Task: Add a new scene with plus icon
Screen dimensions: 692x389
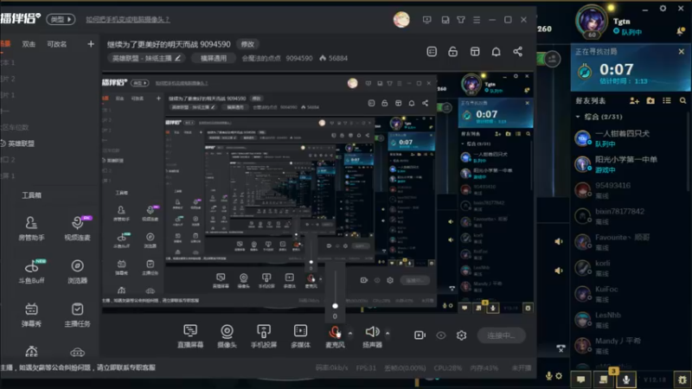Action: 91,44
